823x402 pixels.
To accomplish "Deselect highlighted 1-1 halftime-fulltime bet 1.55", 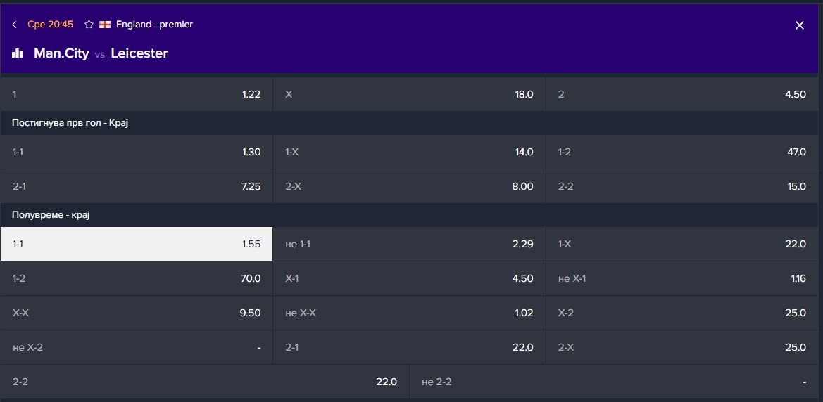I will pos(137,244).
